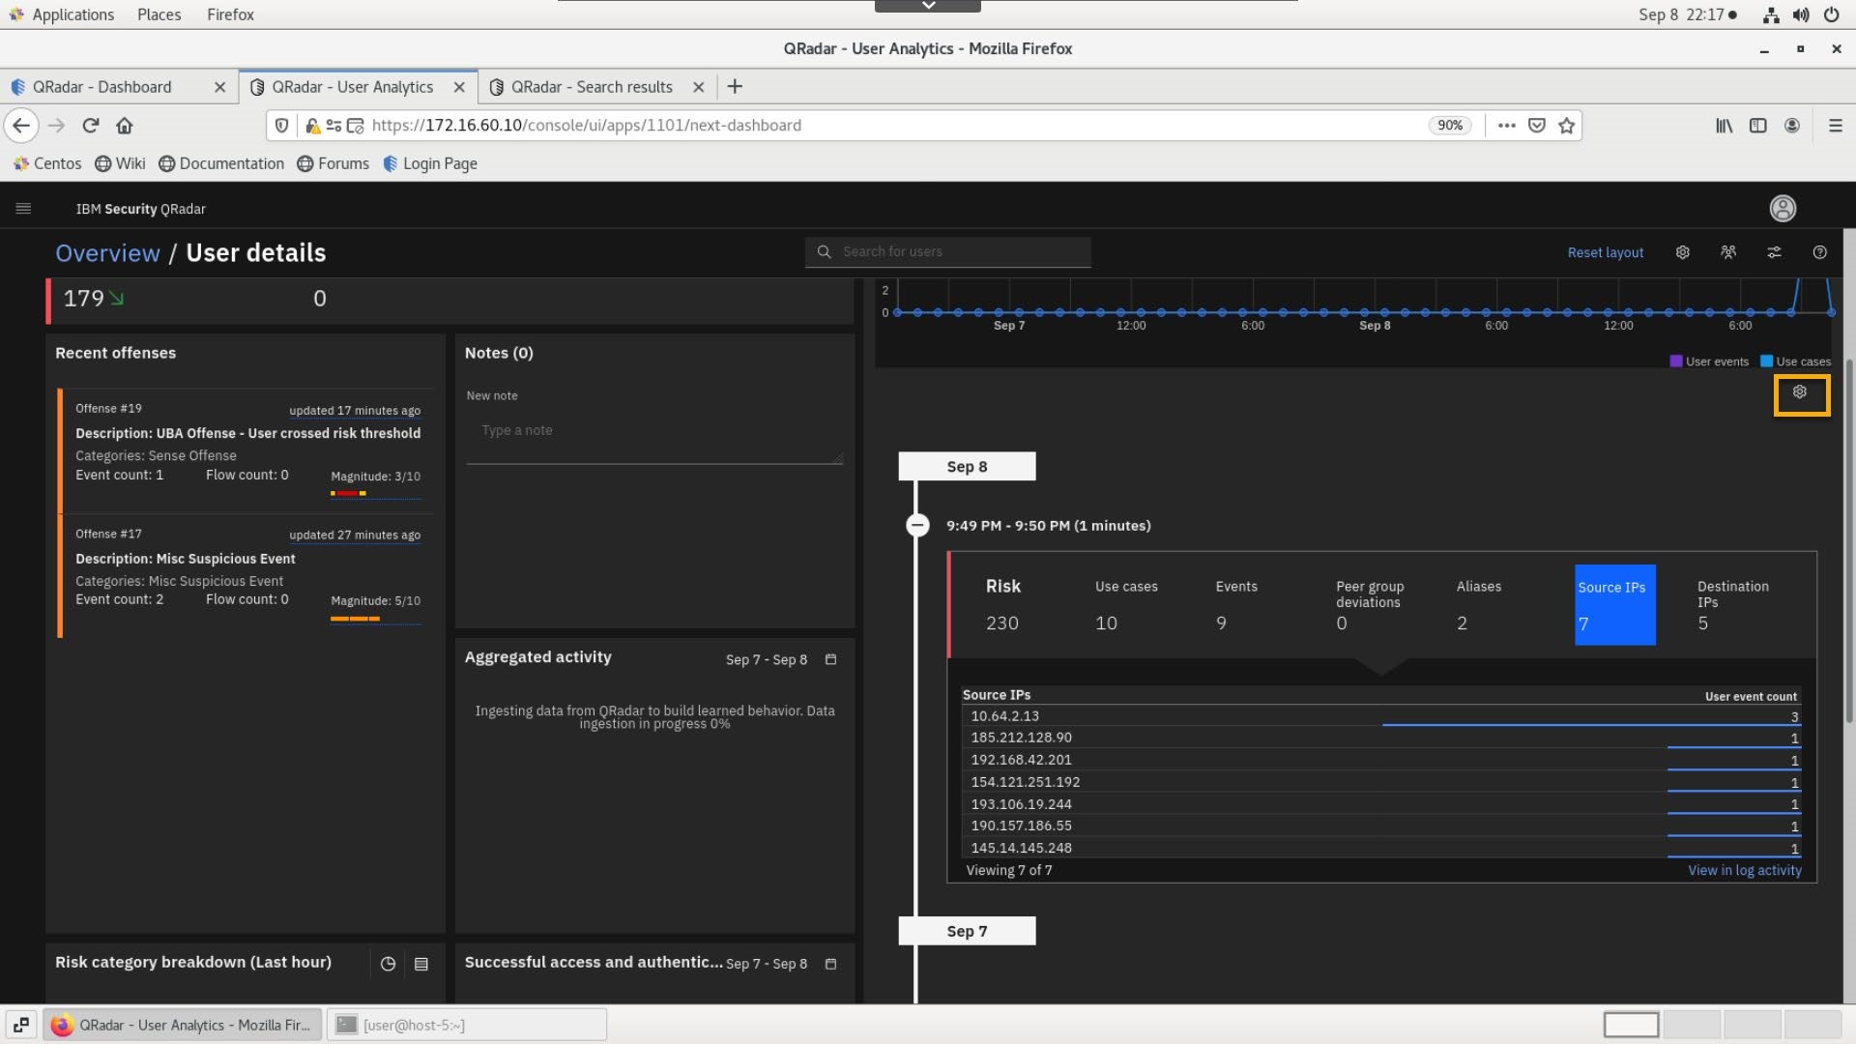Switch to QRadar - Search results tab

pyautogui.click(x=591, y=87)
